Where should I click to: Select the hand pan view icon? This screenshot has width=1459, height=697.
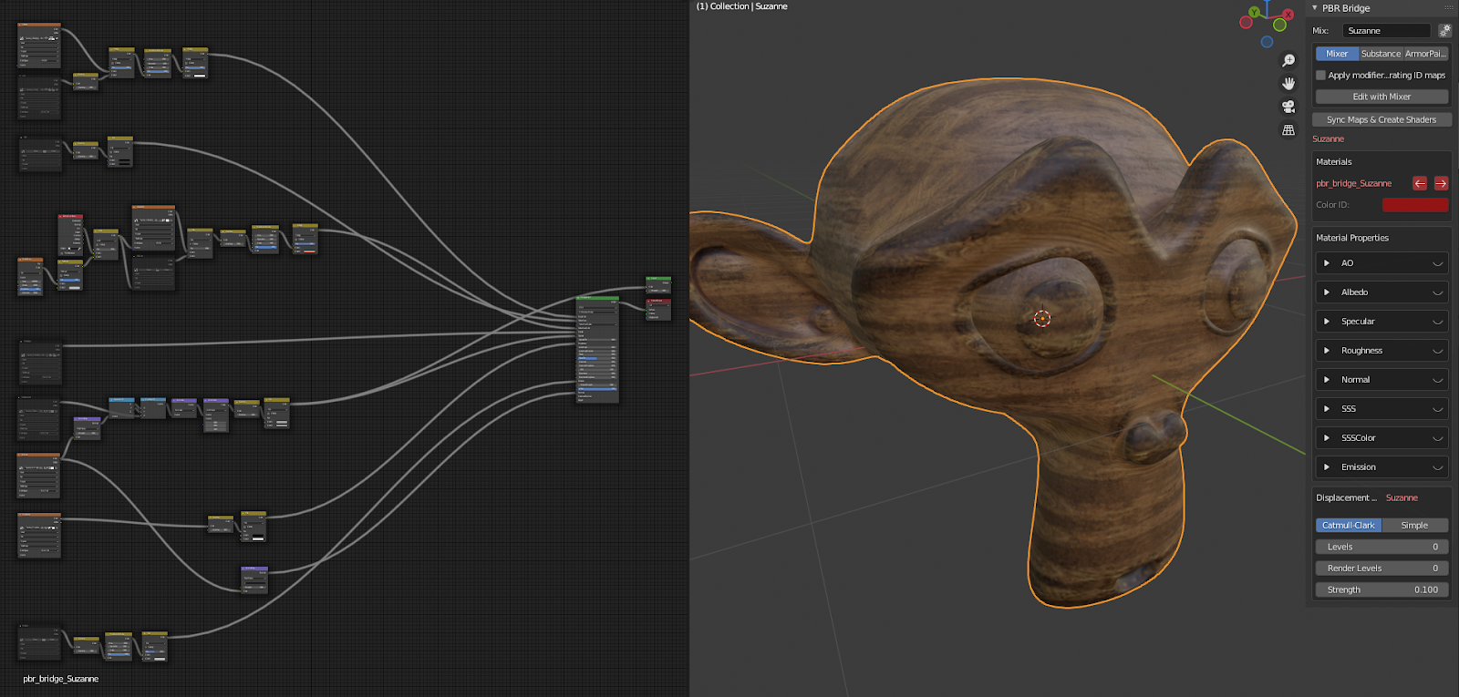click(x=1288, y=84)
